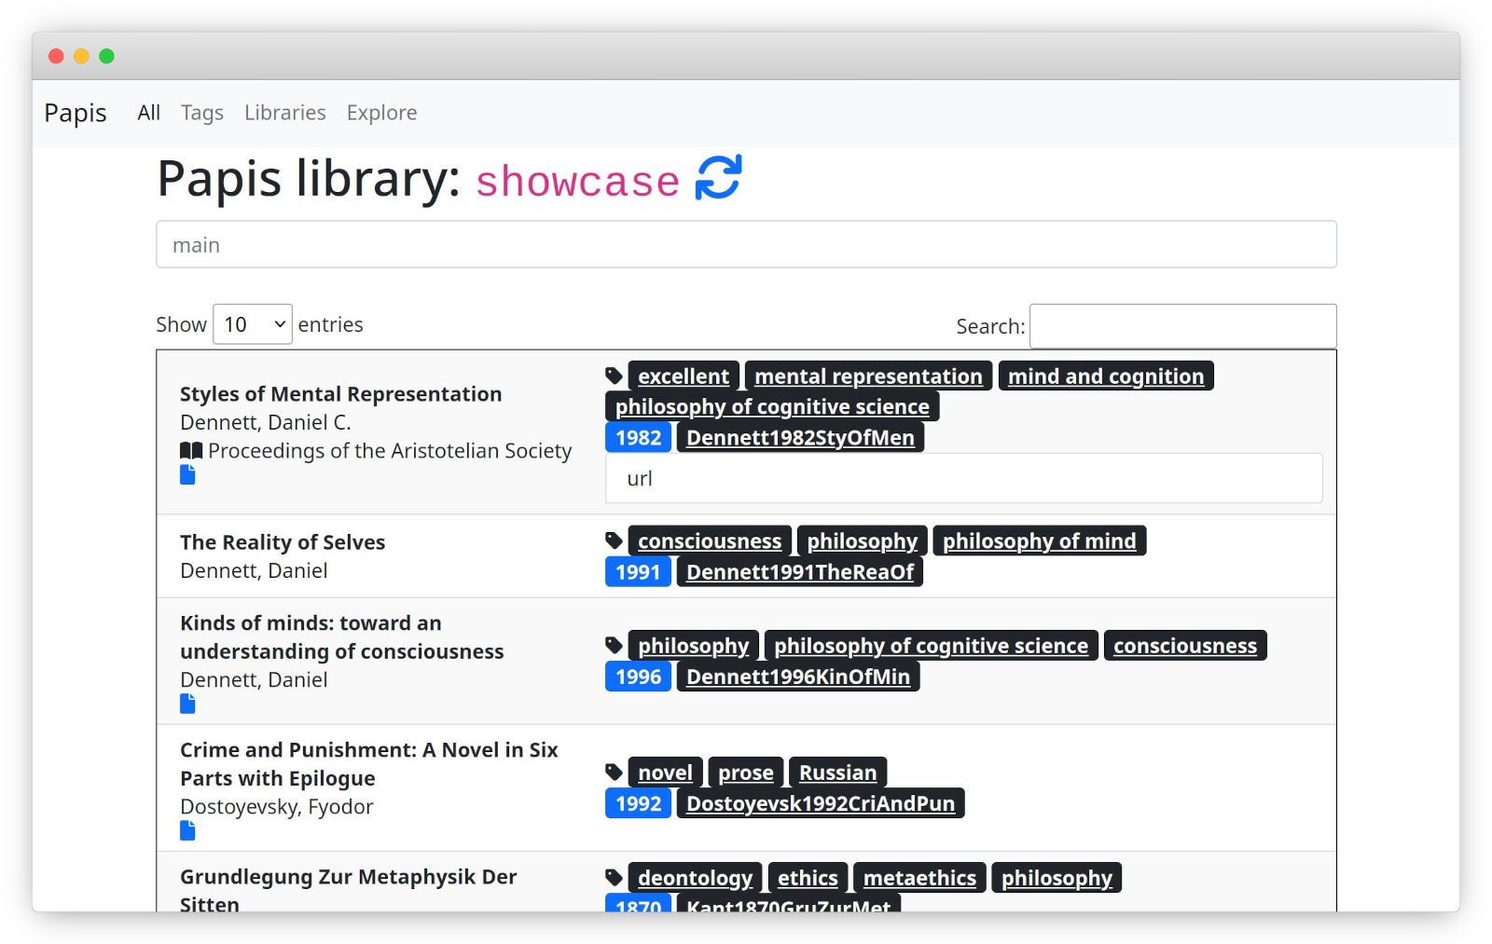This screenshot has width=1492, height=944.
Task: Open the entries-per-page dropdown showing 10
Action: pyautogui.click(x=253, y=324)
